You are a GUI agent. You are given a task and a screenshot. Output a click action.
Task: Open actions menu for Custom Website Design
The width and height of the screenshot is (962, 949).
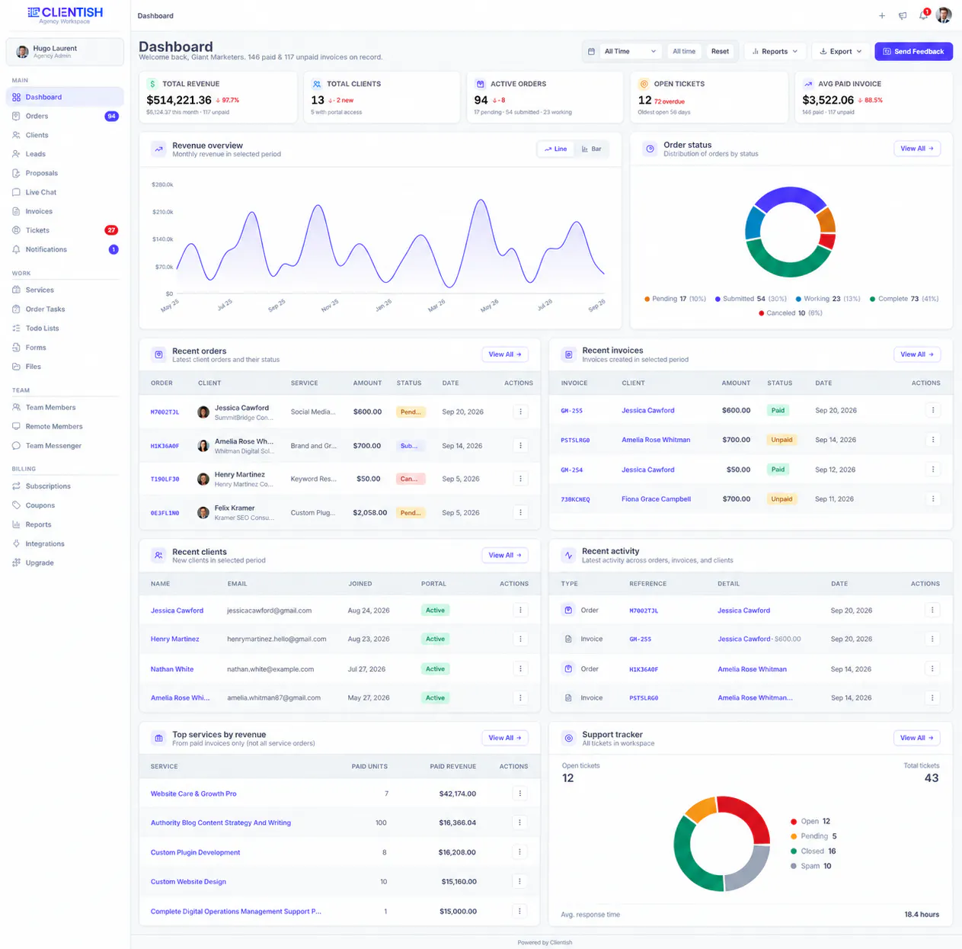tap(520, 881)
